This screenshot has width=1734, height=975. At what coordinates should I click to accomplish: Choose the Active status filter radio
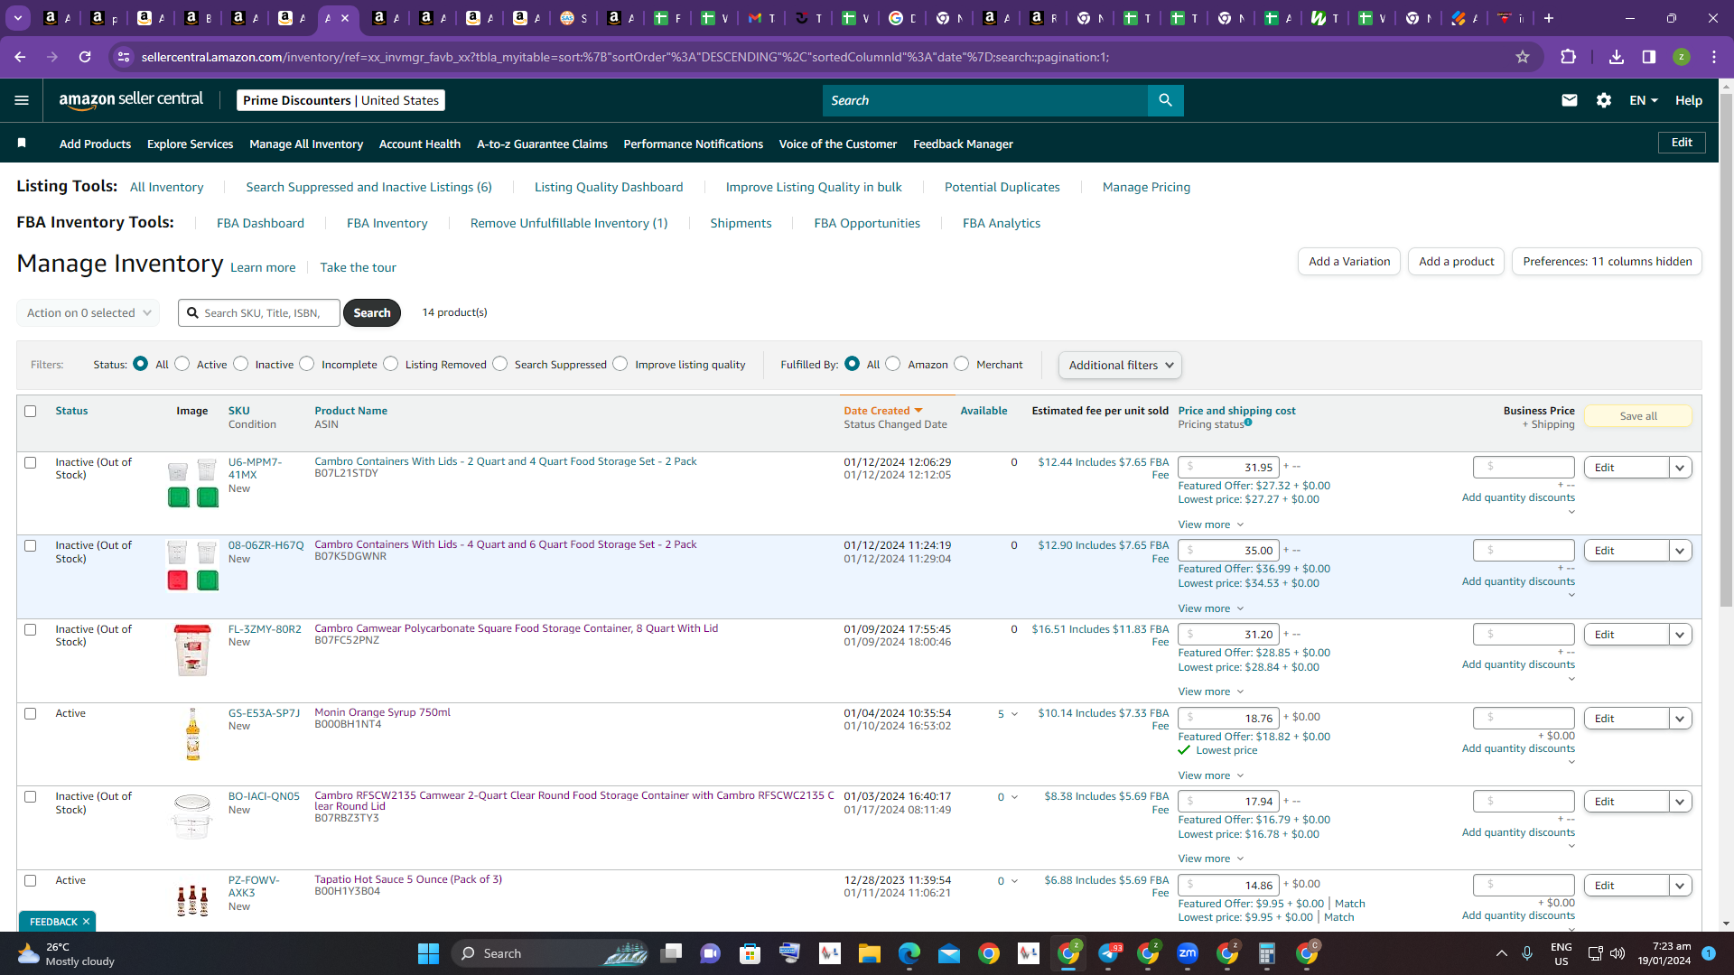pos(182,364)
